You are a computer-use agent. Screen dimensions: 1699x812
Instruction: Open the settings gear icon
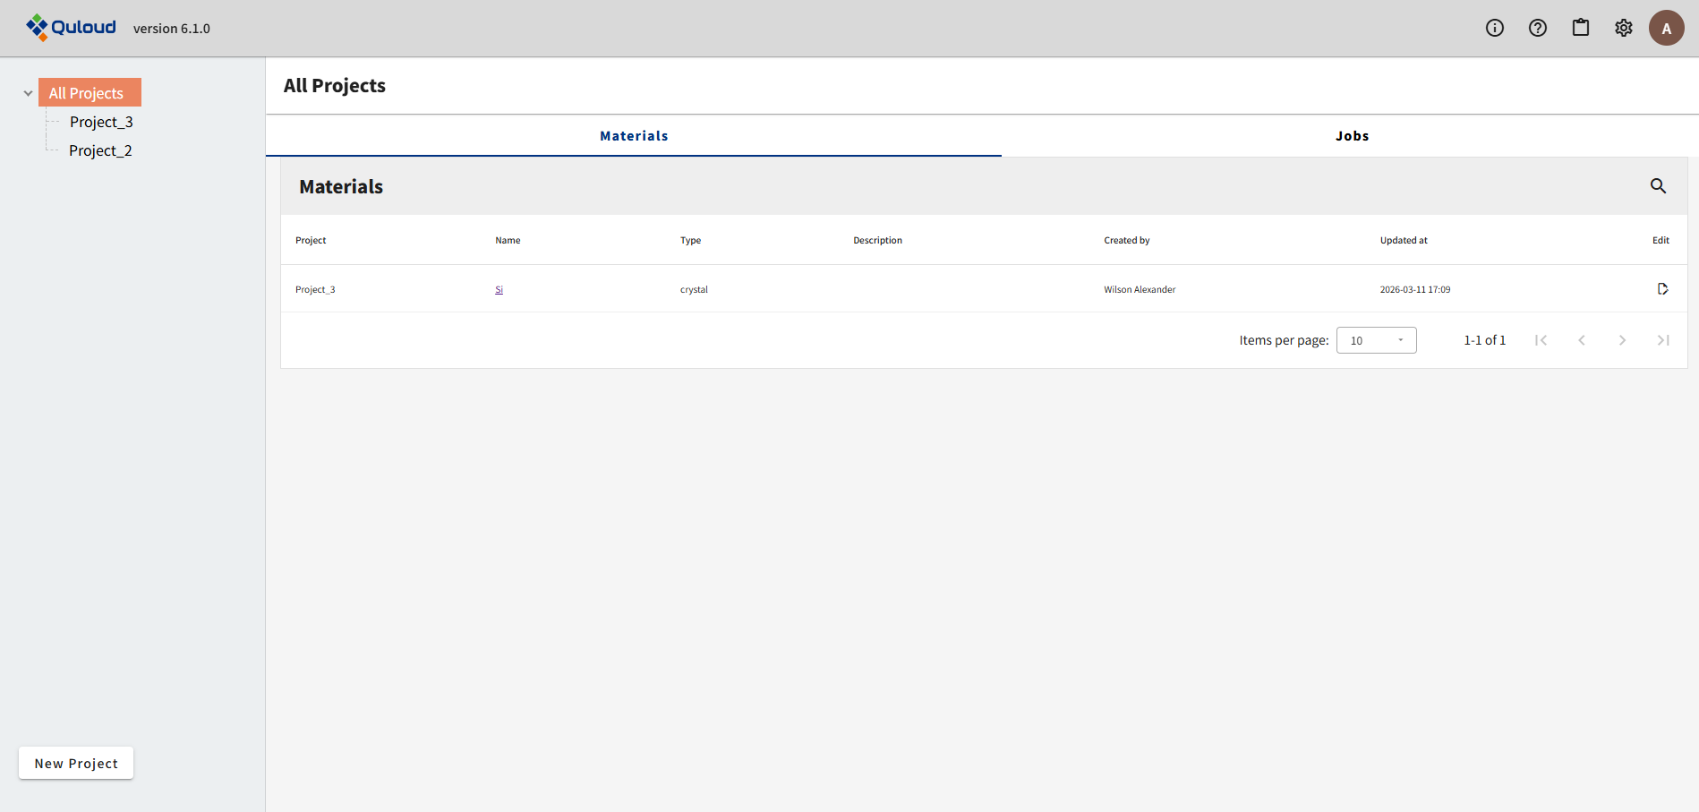click(1623, 28)
